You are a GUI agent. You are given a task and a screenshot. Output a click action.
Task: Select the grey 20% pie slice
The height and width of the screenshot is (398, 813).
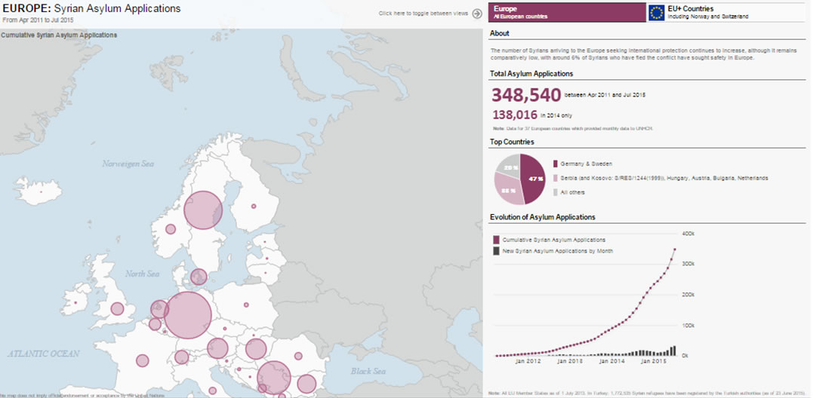[x=510, y=166]
